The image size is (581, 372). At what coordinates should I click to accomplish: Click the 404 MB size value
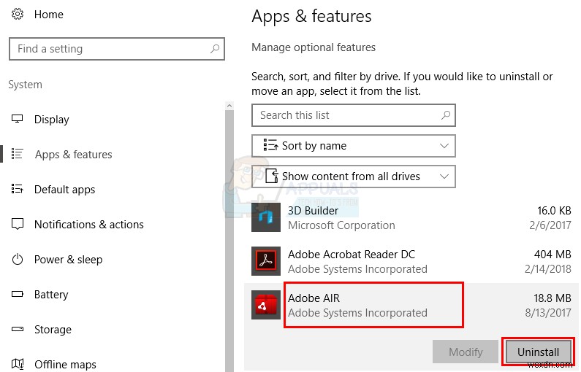[x=552, y=255]
